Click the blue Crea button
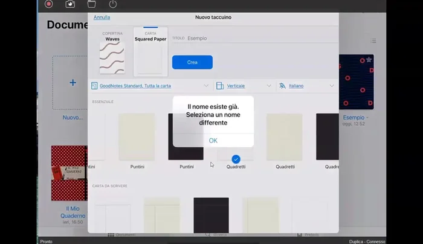 click(192, 62)
